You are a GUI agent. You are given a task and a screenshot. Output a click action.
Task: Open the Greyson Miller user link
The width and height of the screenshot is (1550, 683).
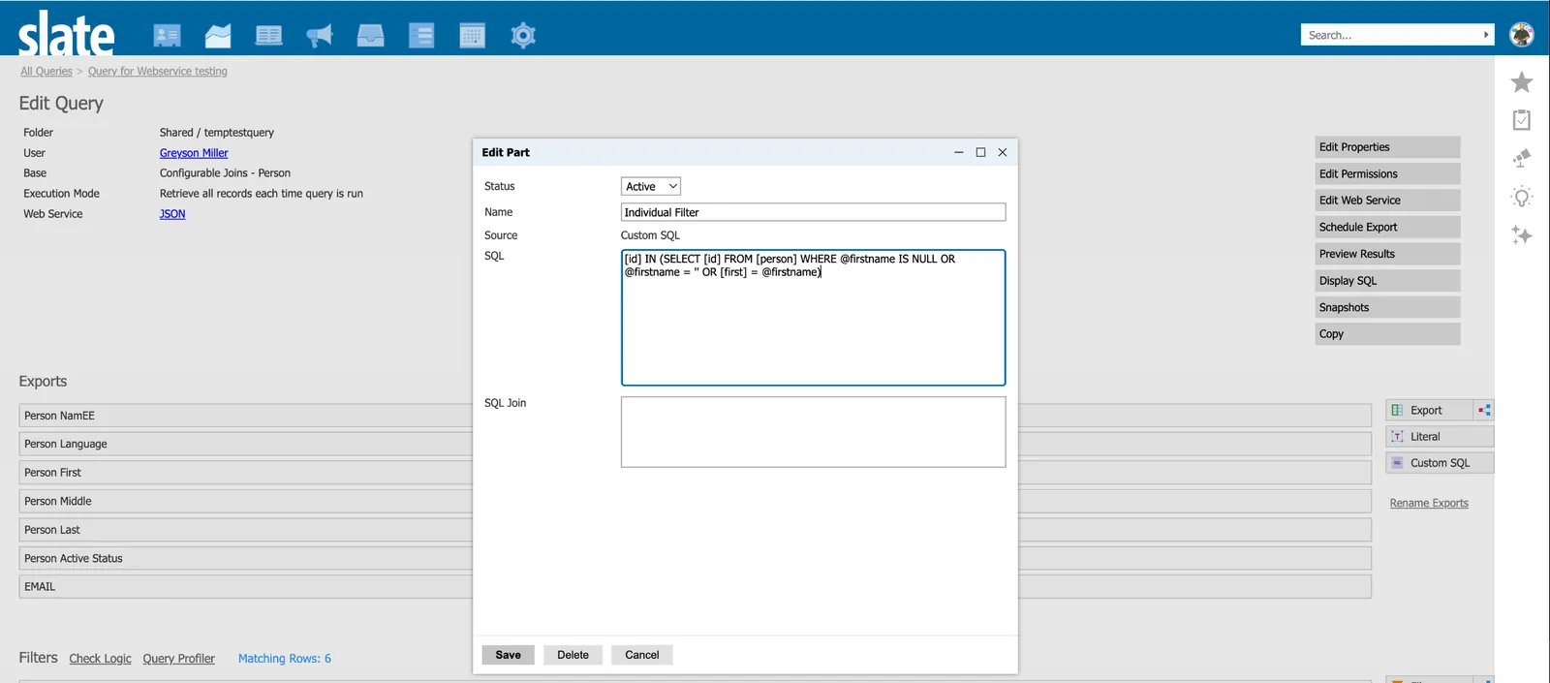pos(194,153)
